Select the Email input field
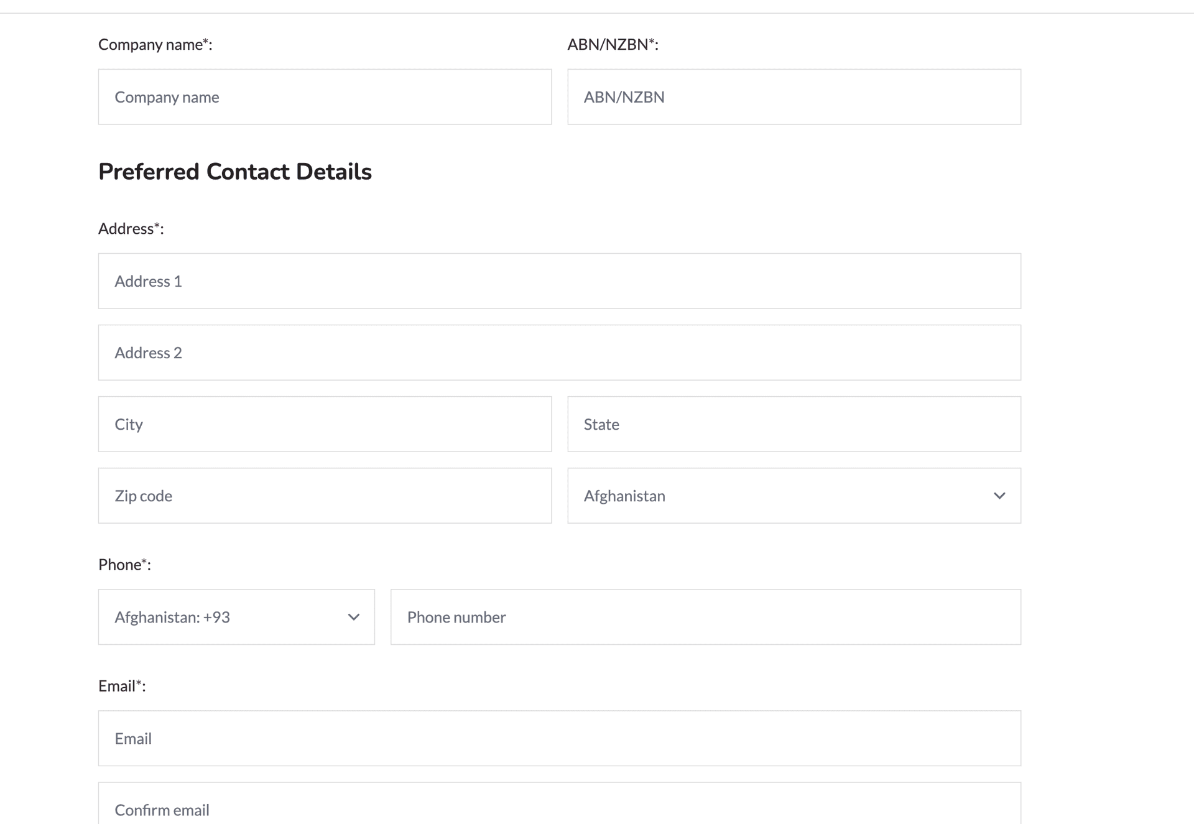 559,738
